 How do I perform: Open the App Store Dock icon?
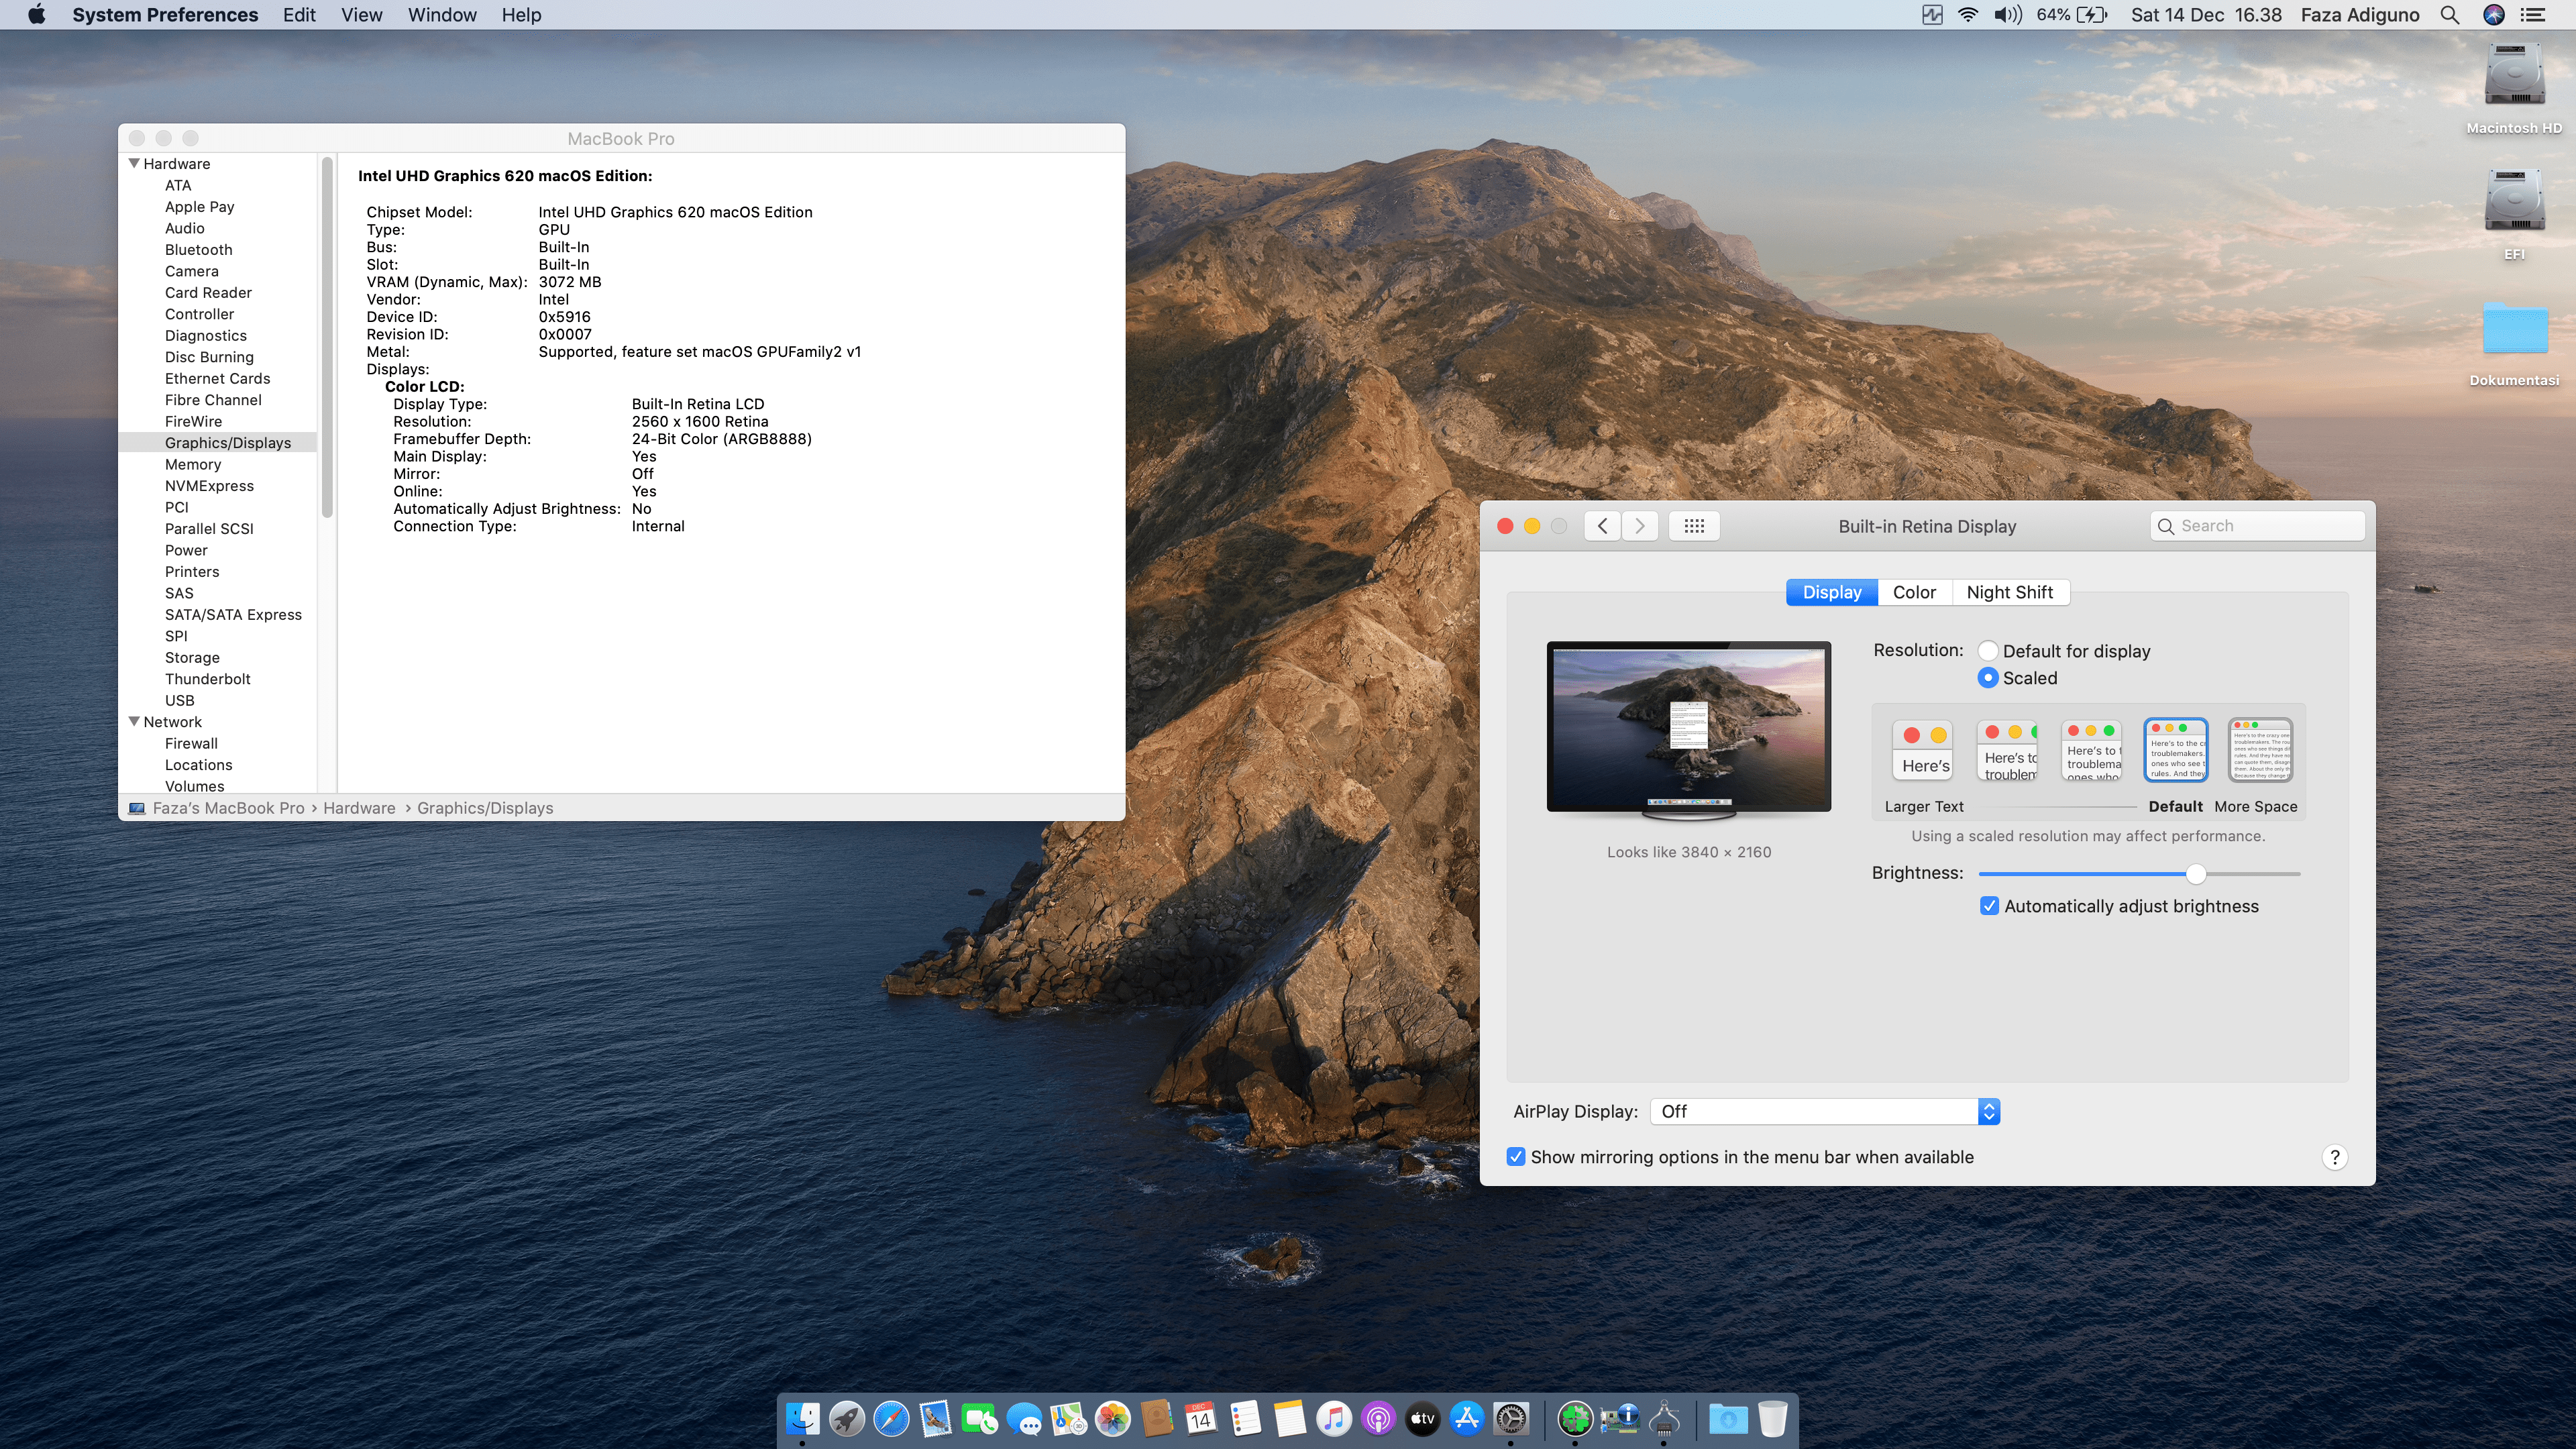(x=1466, y=1418)
